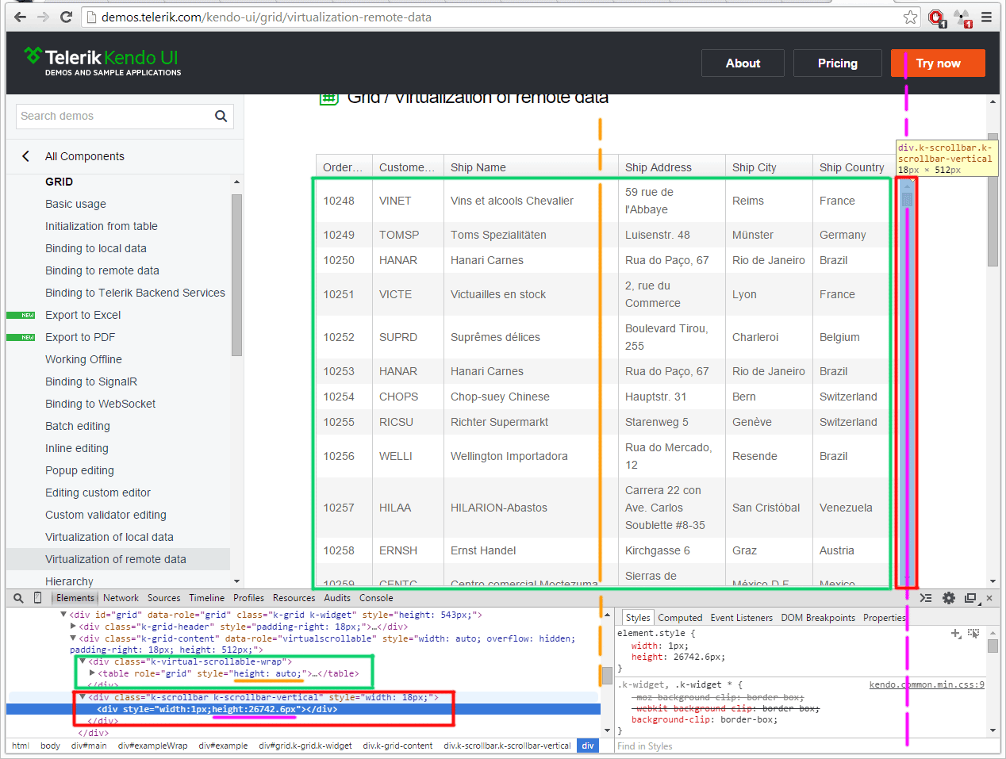Screen dimensions: 1006x759
Task: Open the red stop-hand extension icon
Action: pyautogui.click(x=936, y=17)
